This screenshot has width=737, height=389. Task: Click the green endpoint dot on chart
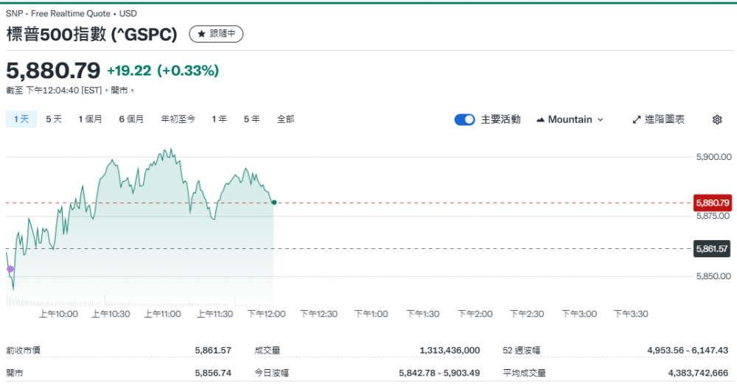tap(274, 202)
